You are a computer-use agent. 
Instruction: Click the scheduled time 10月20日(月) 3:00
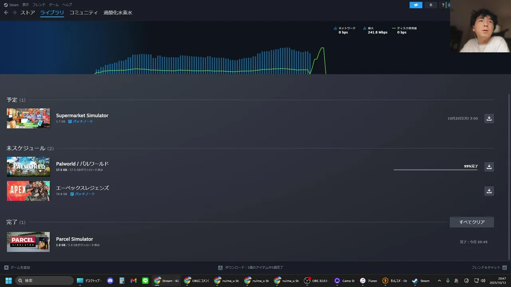(x=463, y=118)
